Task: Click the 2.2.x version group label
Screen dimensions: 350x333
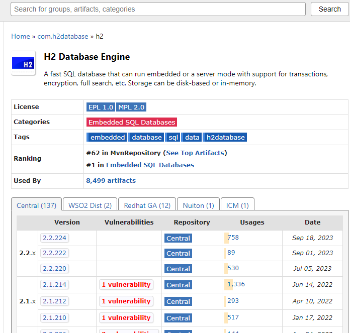Action: [28, 253]
